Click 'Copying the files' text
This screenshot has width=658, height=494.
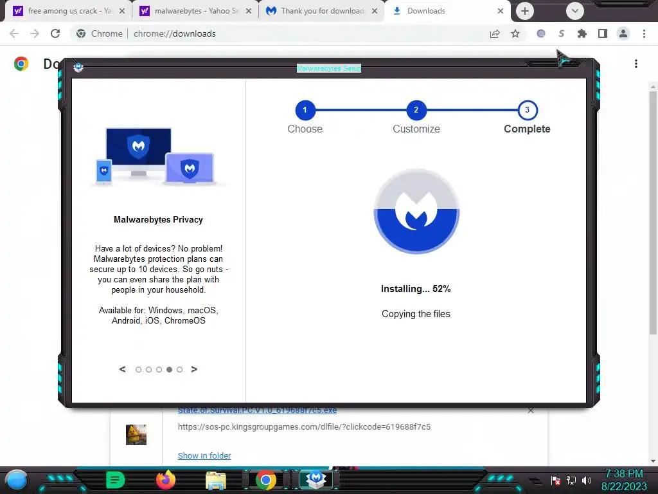point(416,314)
